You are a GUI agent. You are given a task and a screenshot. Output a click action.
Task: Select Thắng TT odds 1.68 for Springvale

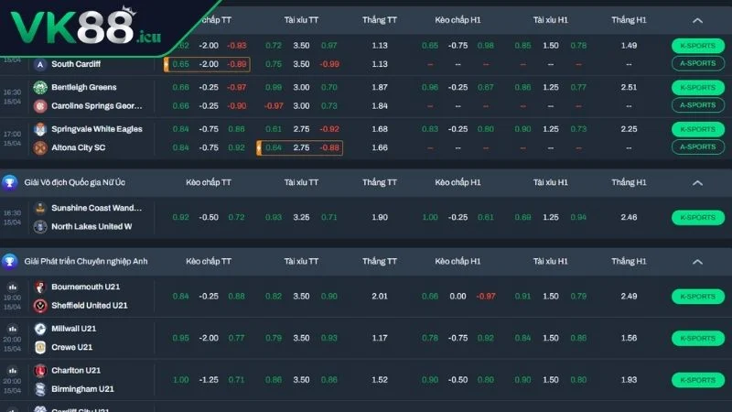pyautogui.click(x=380, y=129)
